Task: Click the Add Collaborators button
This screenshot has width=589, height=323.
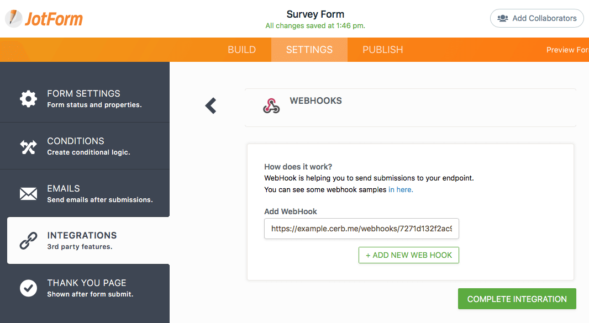Action: click(537, 18)
